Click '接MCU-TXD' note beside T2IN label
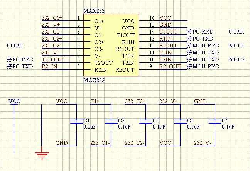The image size is (250, 171). (203, 59)
